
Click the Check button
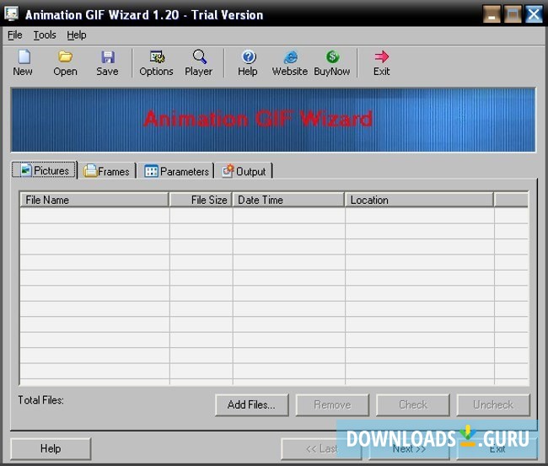click(x=413, y=404)
